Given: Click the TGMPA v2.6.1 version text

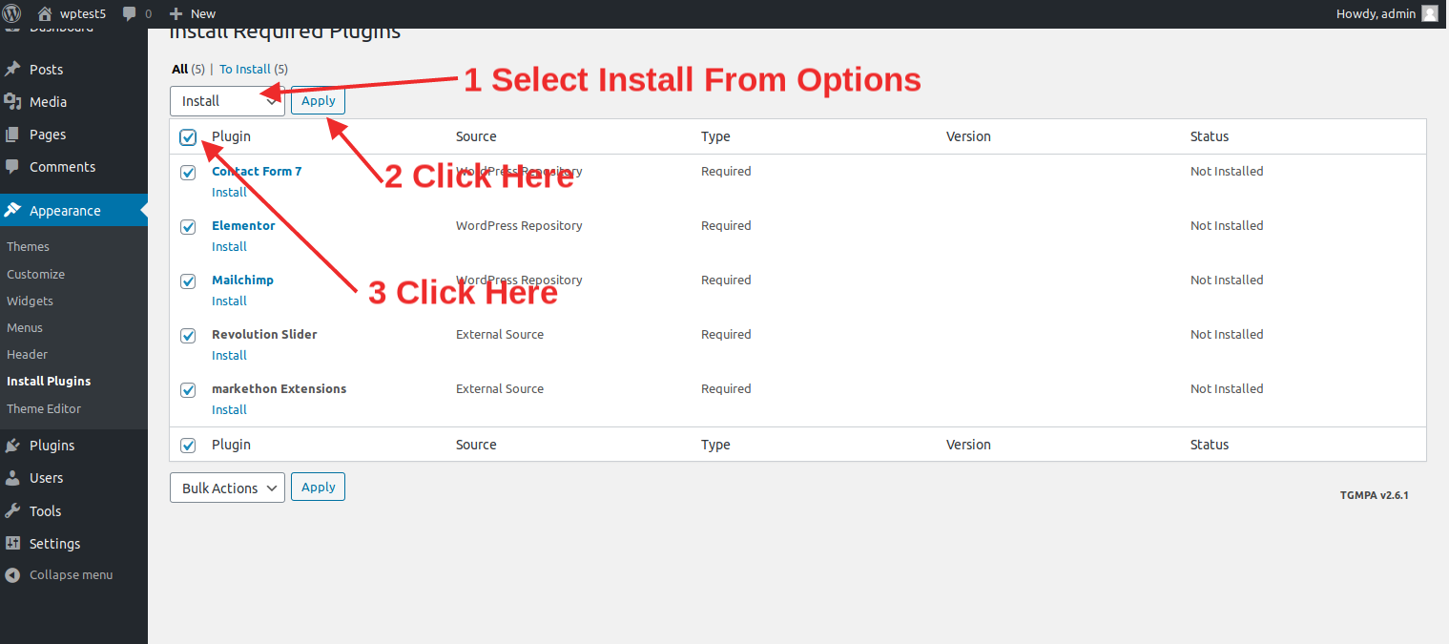Looking at the screenshot, I should point(1374,495).
